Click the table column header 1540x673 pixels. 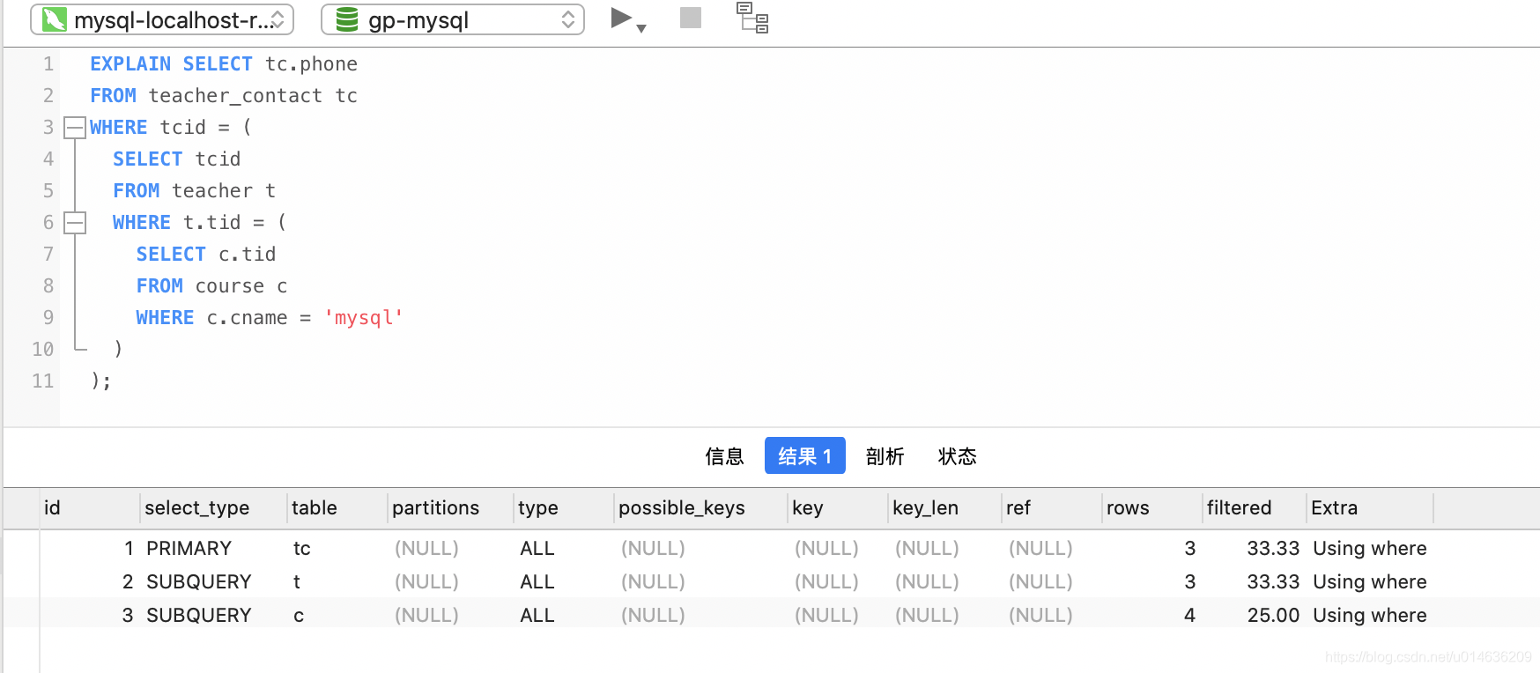pyautogui.click(x=338, y=508)
